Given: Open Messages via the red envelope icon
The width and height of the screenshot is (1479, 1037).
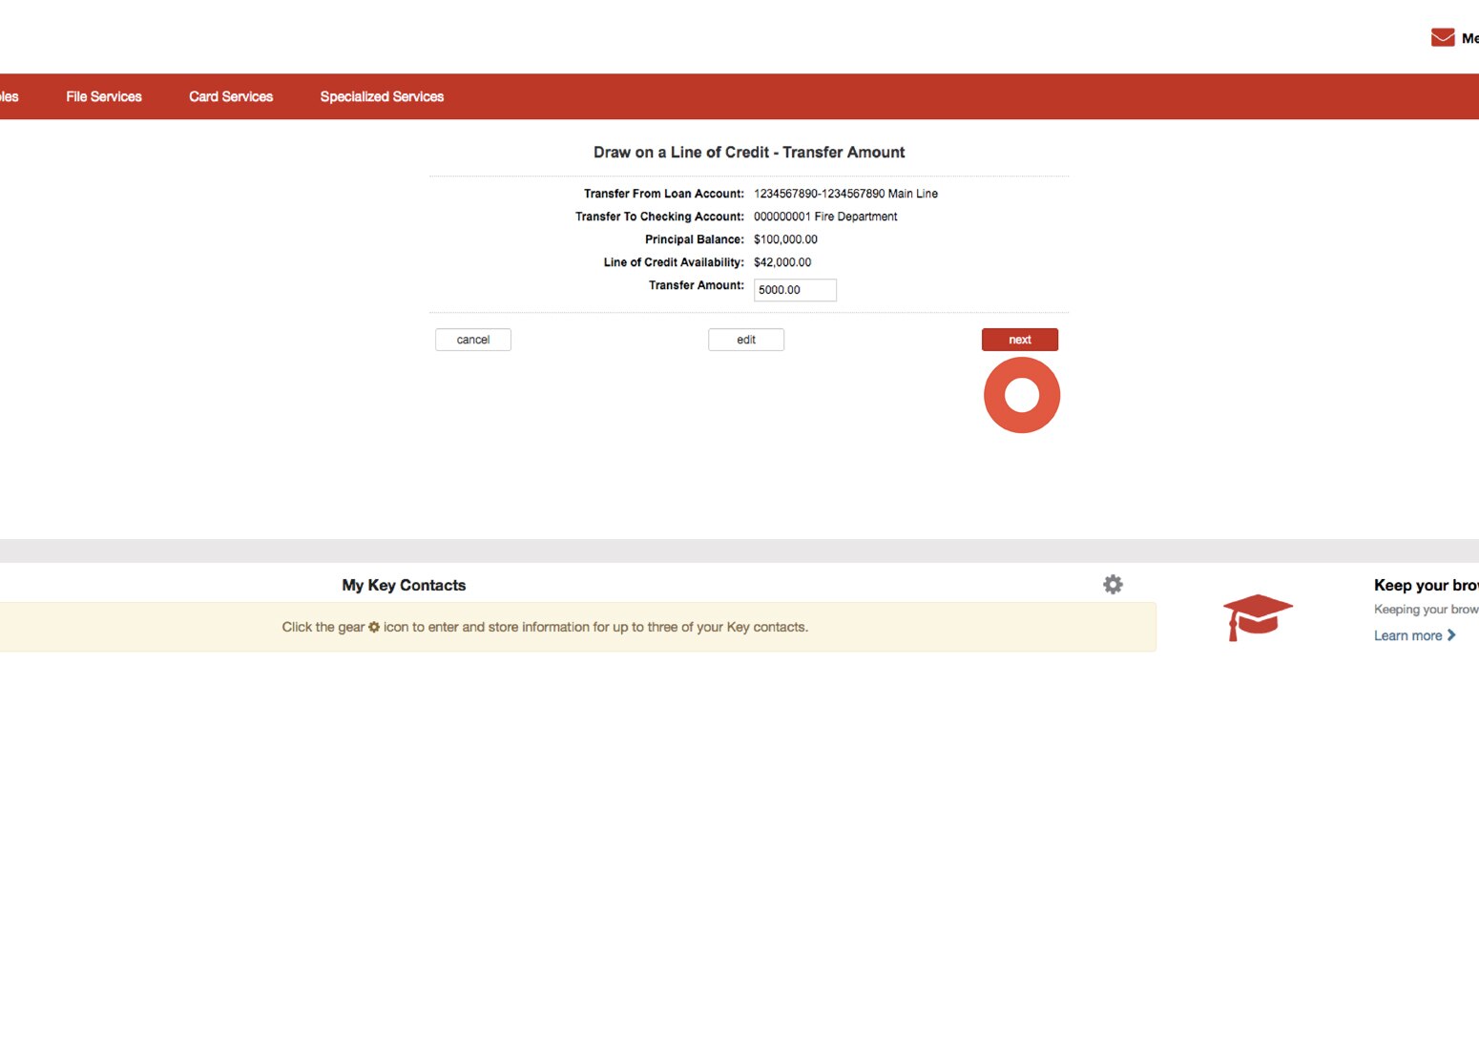Looking at the screenshot, I should click(x=1443, y=36).
